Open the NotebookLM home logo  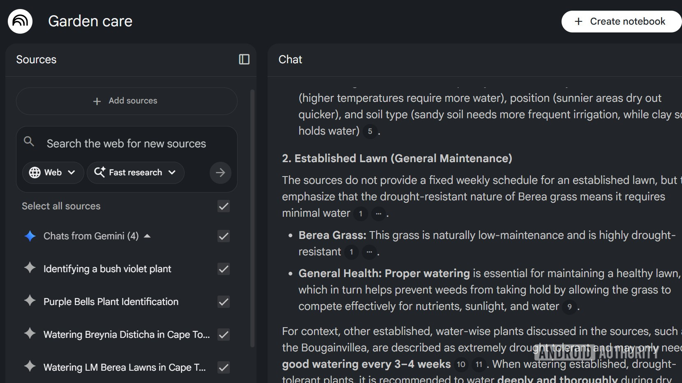tap(19, 21)
